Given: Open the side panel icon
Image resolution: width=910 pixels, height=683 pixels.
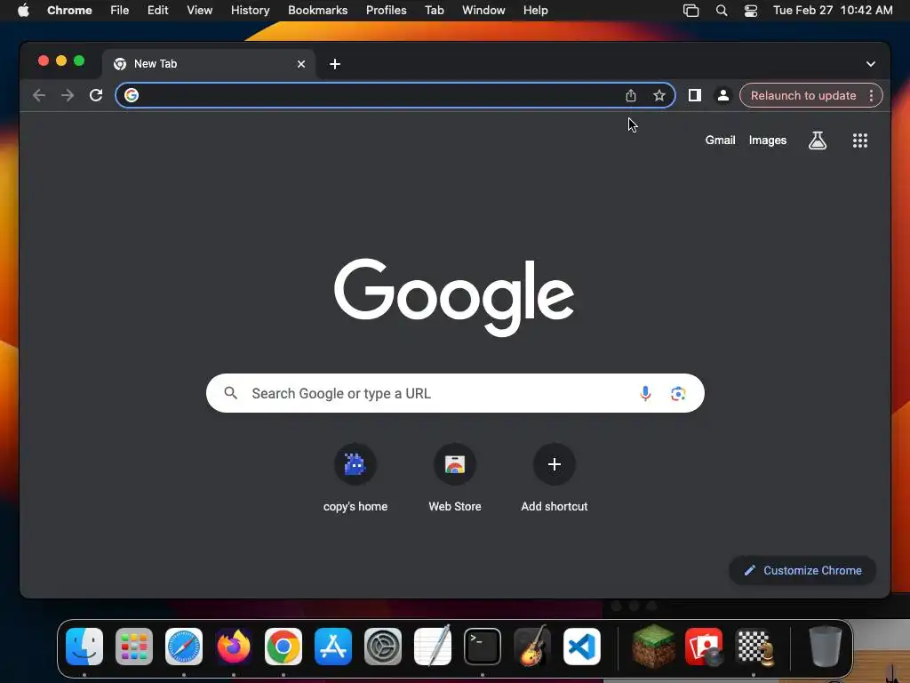Looking at the screenshot, I should tap(694, 95).
